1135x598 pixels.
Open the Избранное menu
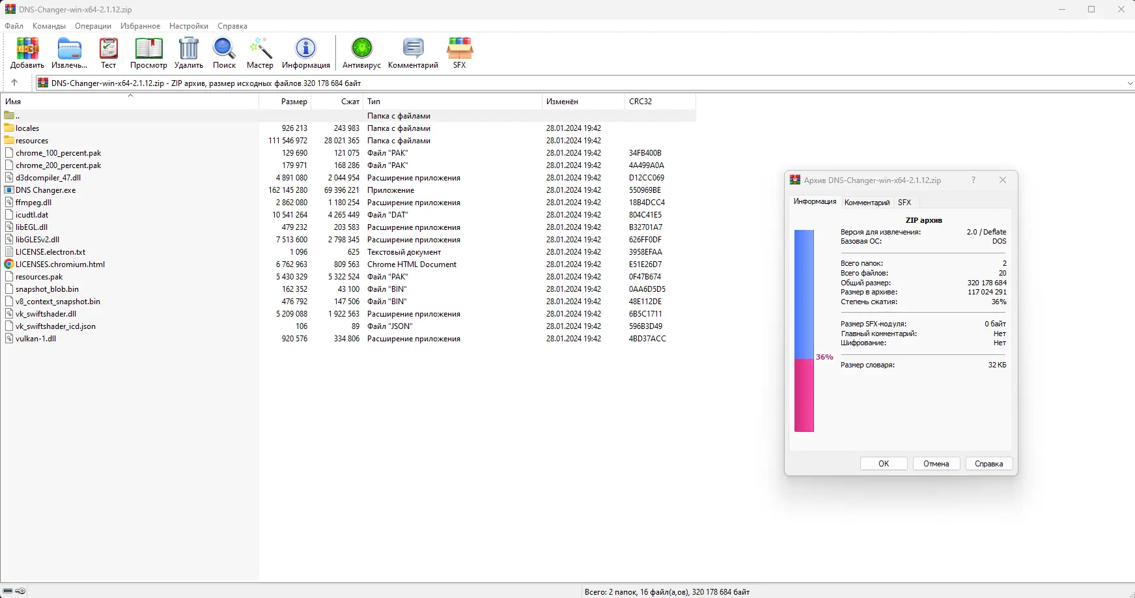pos(140,26)
